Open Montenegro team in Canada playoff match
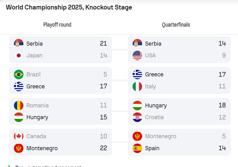 [x=42, y=148]
